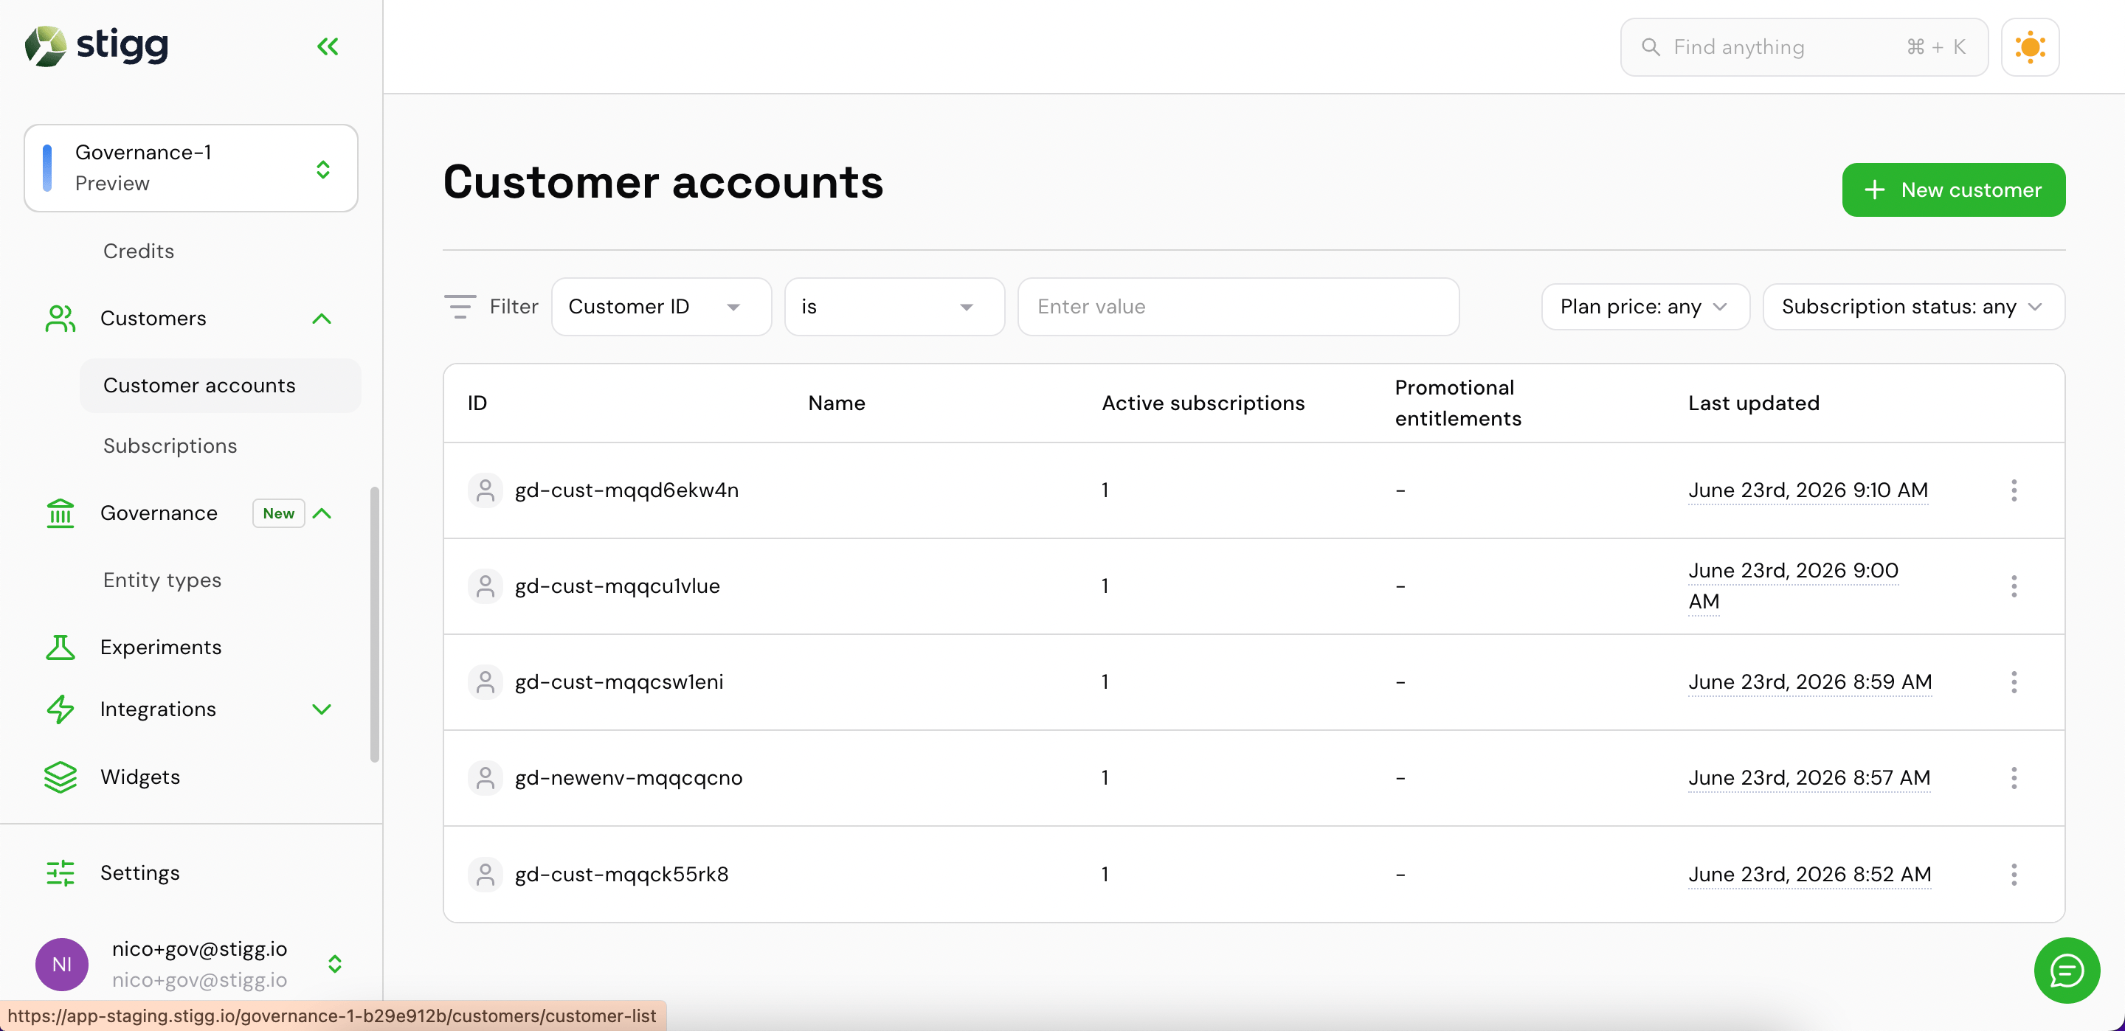This screenshot has width=2125, height=1031.
Task: Click avatar icon of gd-cust-mqqck55rk8 row
Action: (x=485, y=873)
